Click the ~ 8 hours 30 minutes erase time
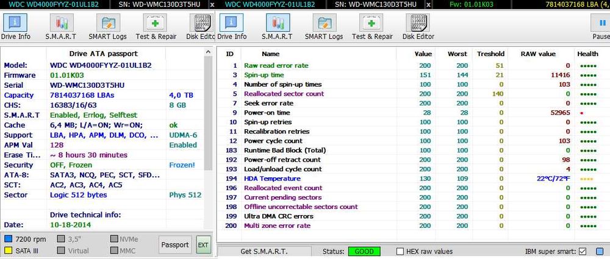 pos(88,155)
